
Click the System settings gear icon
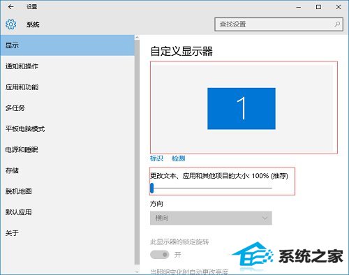coord(11,24)
